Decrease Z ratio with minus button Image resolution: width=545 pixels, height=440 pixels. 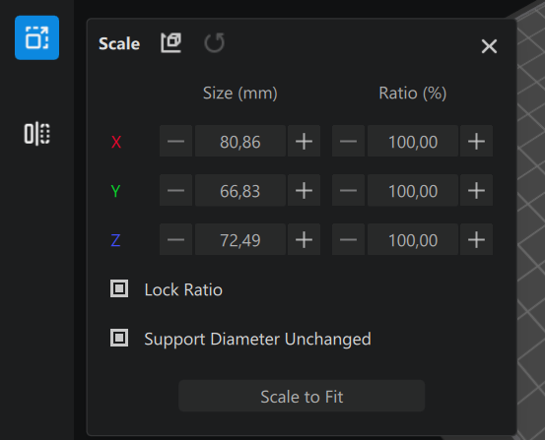[x=348, y=239]
